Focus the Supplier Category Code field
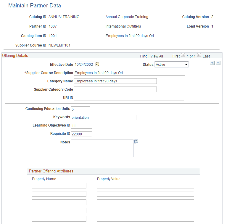The width and height of the screenshot is (229, 224). tap(115, 89)
